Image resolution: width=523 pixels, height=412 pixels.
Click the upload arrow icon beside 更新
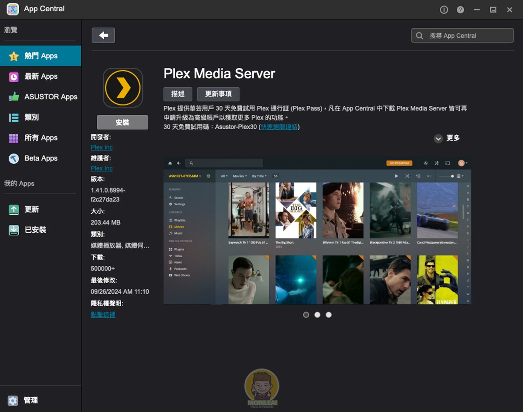click(x=14, y=210)
